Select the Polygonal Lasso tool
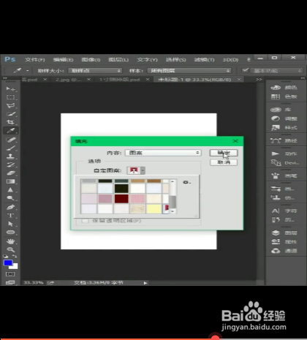307x340 pixels. [10, 105]
